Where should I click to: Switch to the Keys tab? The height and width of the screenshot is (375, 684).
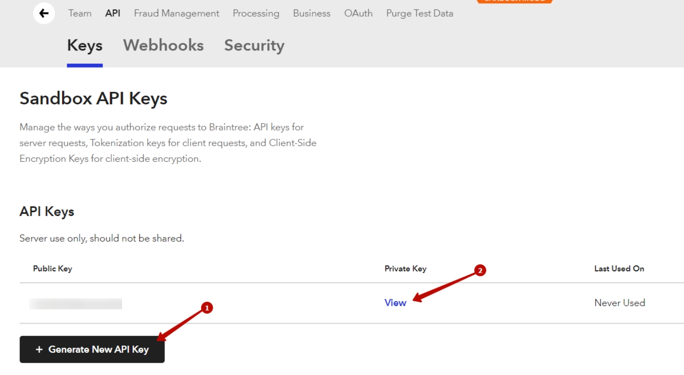click(x=85, y=46)
